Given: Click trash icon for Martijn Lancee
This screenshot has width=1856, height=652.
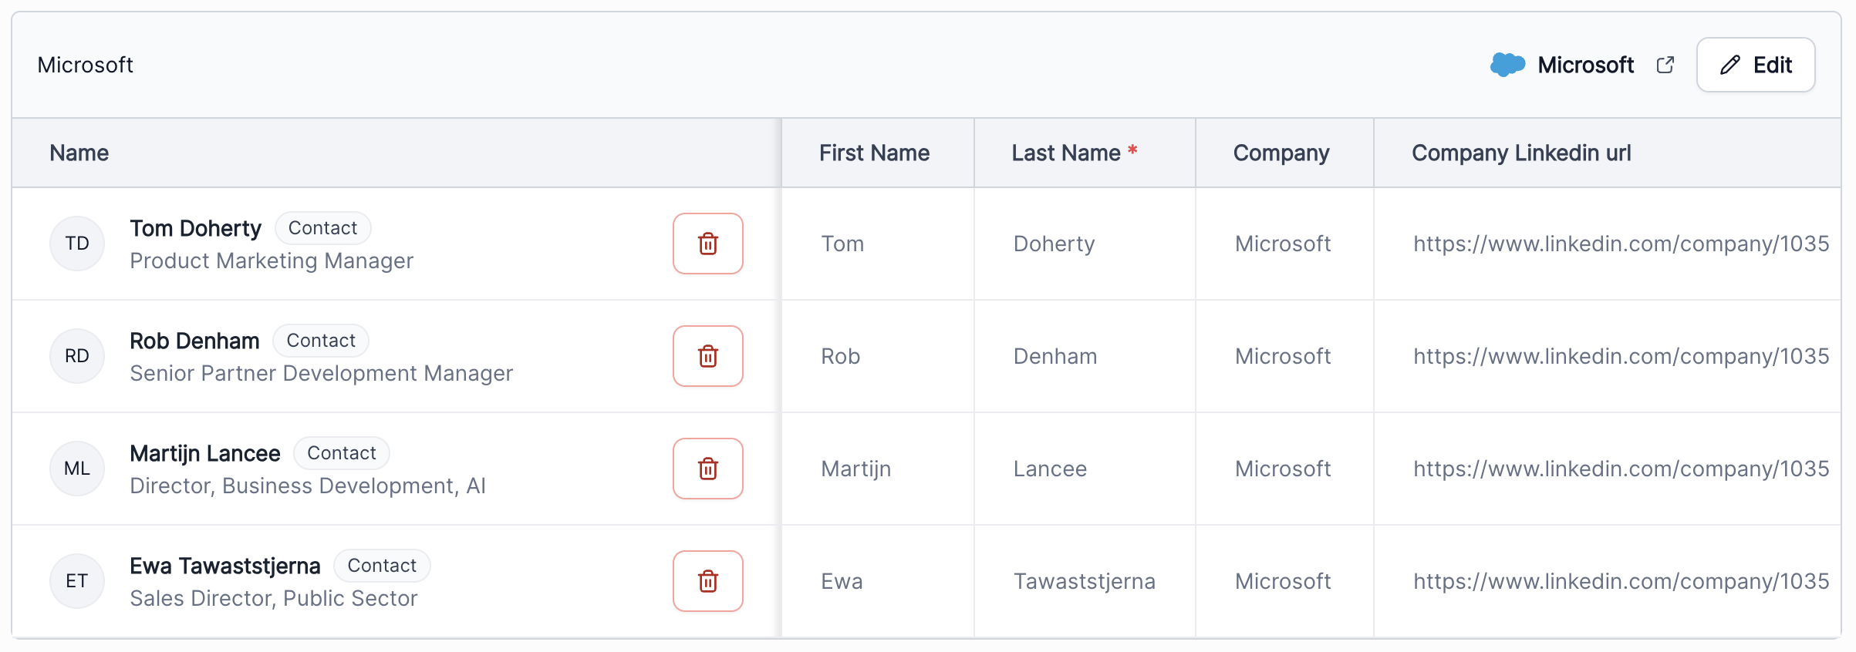Looking at the screenshot, I should click(707, 469).
